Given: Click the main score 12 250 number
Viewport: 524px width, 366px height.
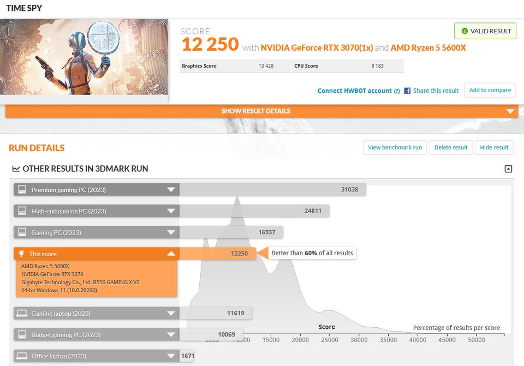Looking at the screenshot, I should [210, 45].
